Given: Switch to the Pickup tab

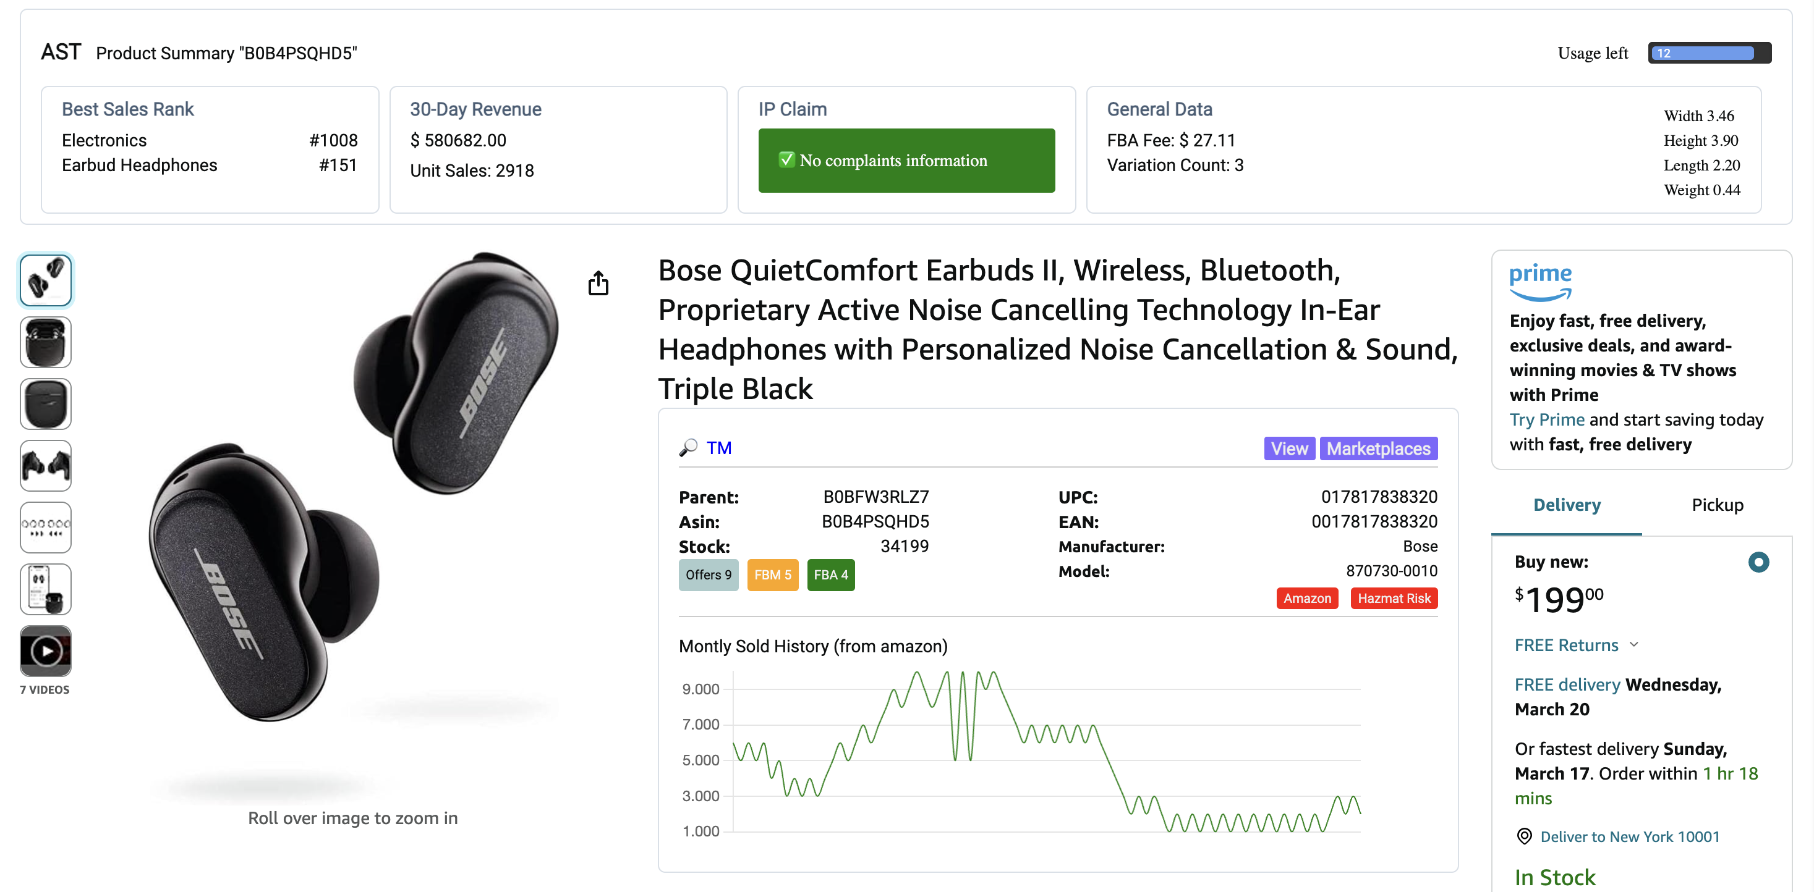Looking at the screenshot, I should pyautogui.click(x=1717, y=505).
